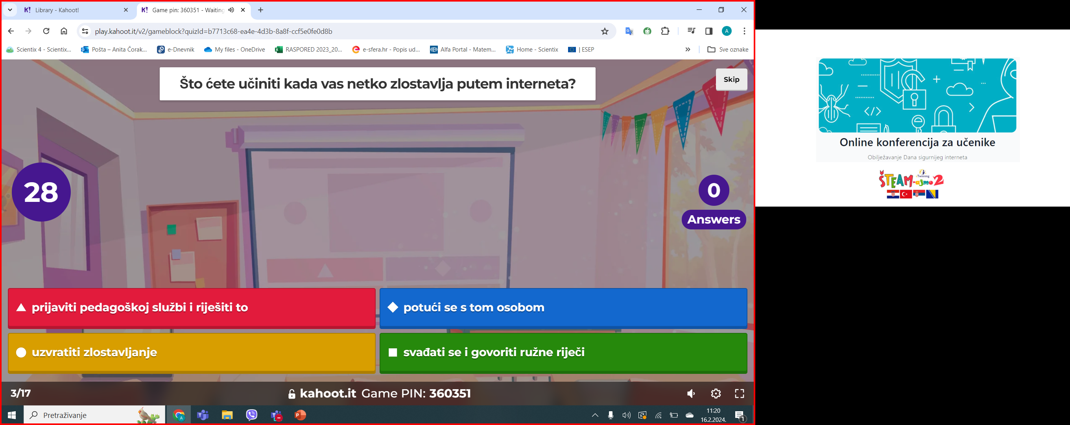Click the Pretraživanje taskbar search box
This screenshot has width=1070, height=425.
[94, 415]
